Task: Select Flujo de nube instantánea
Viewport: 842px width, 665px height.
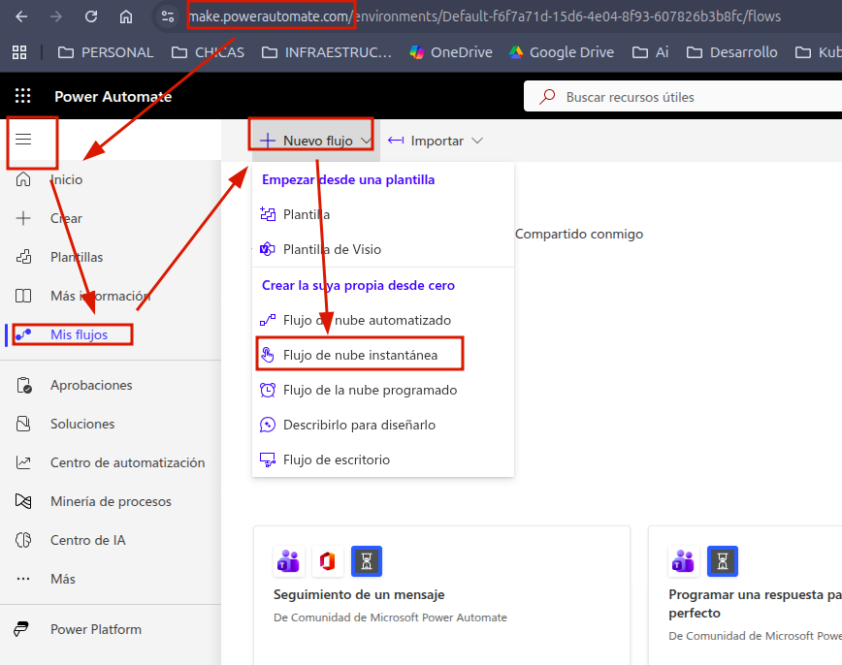Action: coord(360,355)
